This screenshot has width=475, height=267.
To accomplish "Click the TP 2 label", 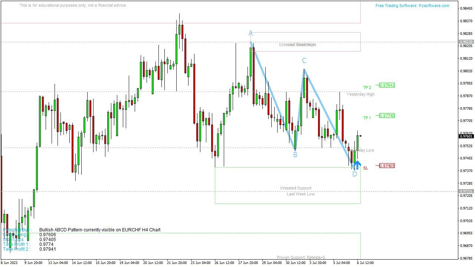I will (x=367, y=88).
